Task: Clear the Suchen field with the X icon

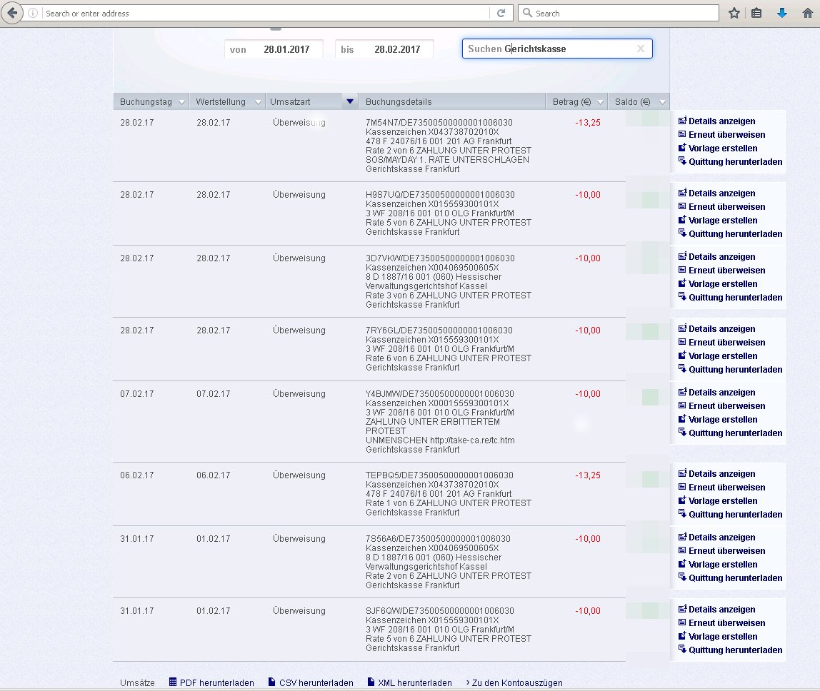Action: point(640,49)
